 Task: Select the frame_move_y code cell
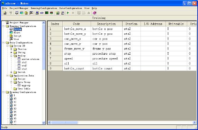pos(76,49)
